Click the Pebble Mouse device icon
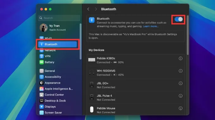Screen dimensions: 215x120 92,110
